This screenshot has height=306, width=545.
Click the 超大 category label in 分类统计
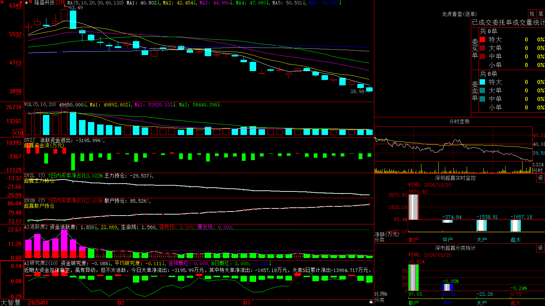516,303
